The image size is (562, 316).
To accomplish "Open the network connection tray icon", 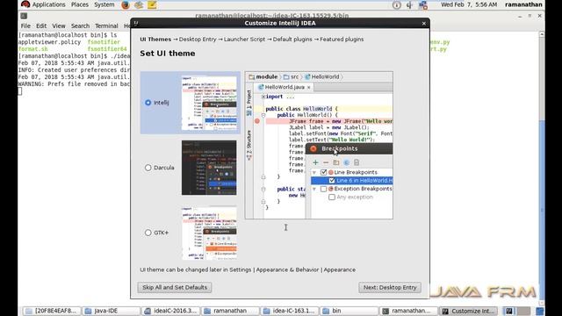I will tap(423, 4).
